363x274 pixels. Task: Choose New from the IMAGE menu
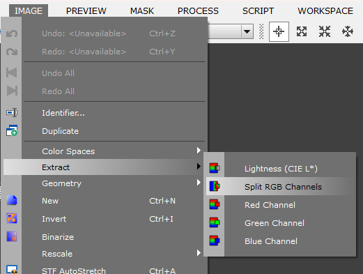coord(105,201)
